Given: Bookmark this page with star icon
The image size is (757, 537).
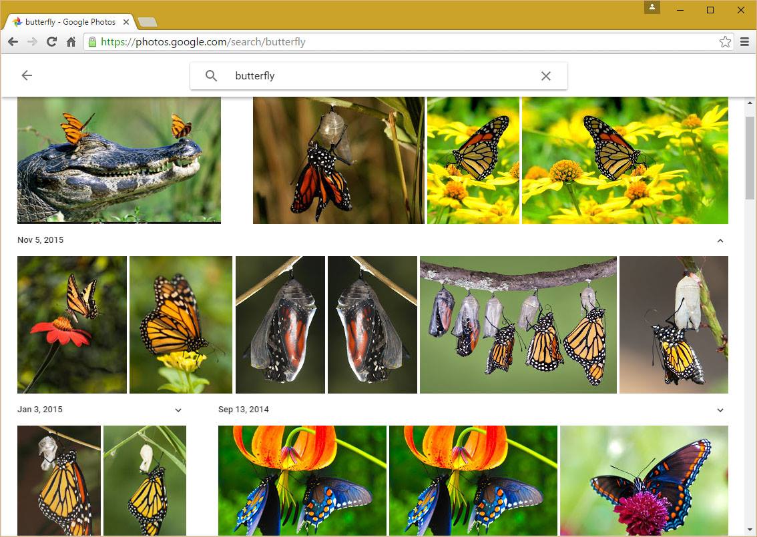Looking at the screenshot, I should coord(725,42).
